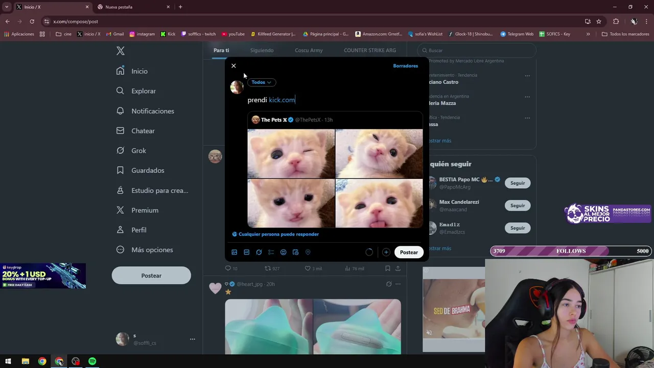Open Borradores drafts link
The height and width of the screenshot is (368, 654).
coord(406,66)
